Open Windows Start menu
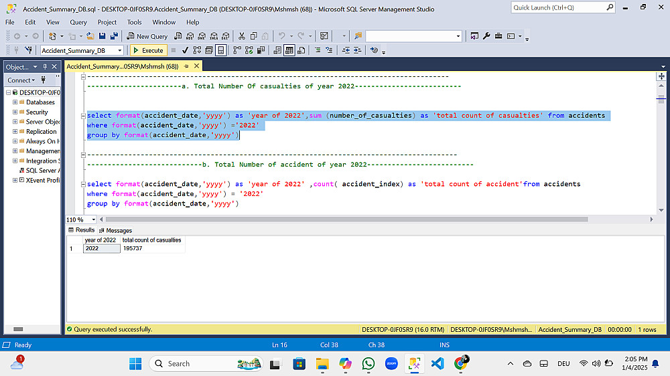 coord(135,364)
